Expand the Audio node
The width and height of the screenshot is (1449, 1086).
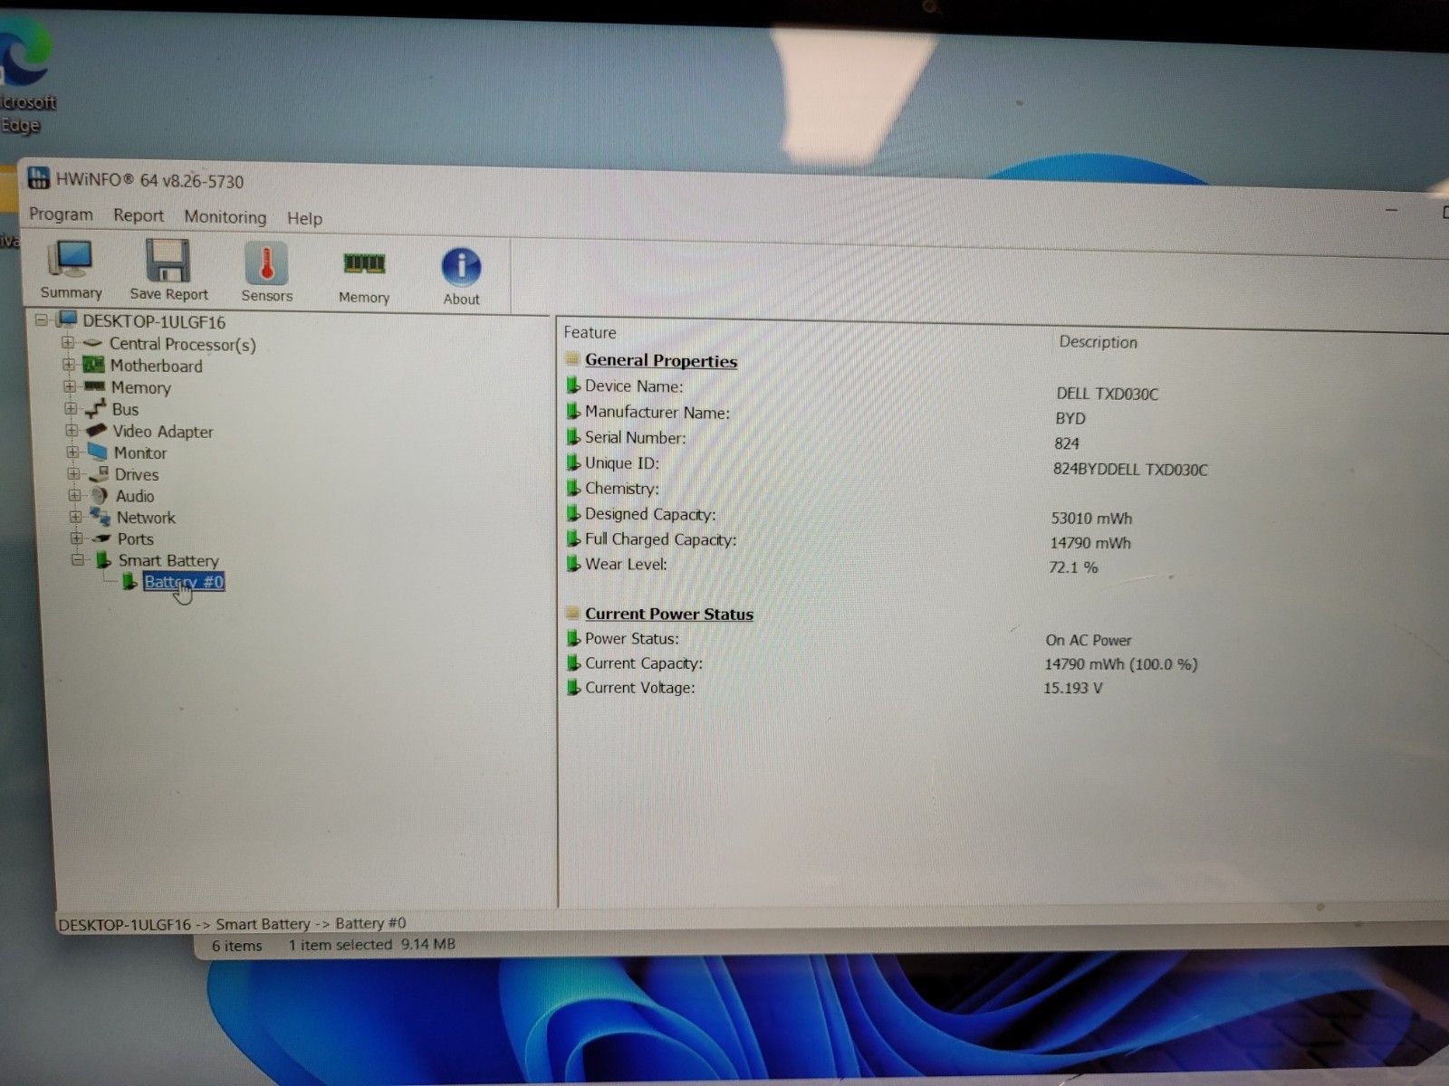pos(74,495)
